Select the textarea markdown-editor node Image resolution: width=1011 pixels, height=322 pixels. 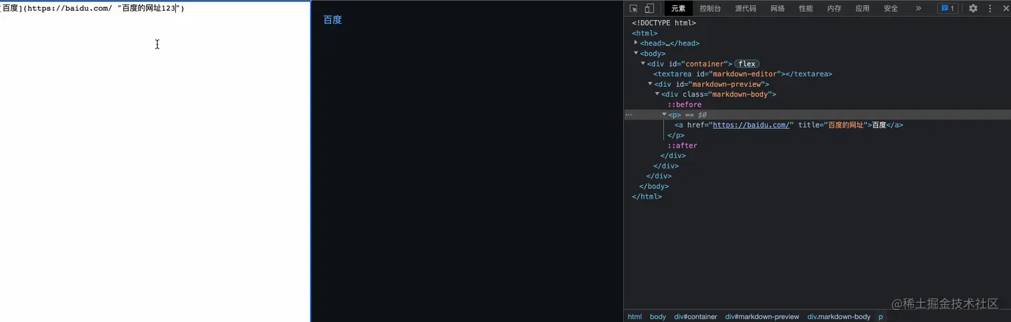click(x=743, y=73)
